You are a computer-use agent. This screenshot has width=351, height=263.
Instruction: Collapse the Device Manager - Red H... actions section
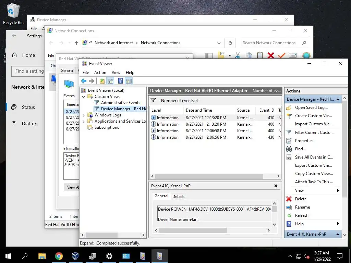coord(338,99)
